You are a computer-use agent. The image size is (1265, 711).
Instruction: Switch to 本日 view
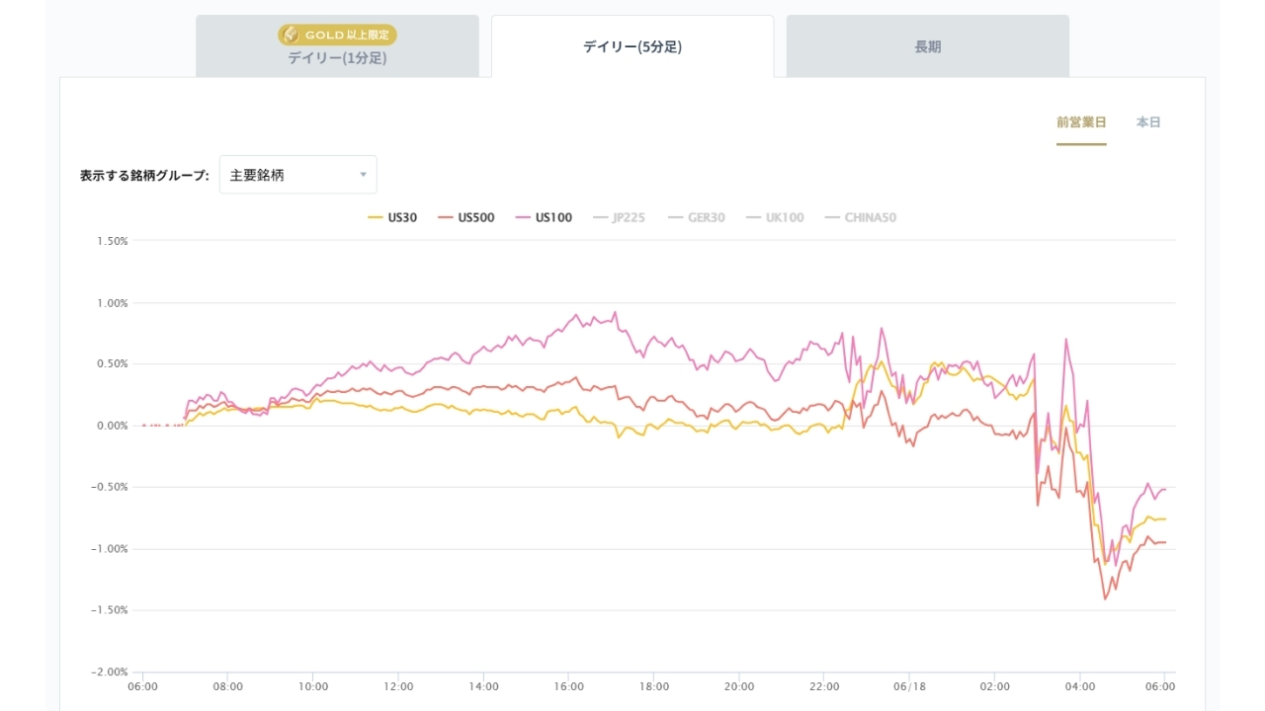click(1148, 122)
